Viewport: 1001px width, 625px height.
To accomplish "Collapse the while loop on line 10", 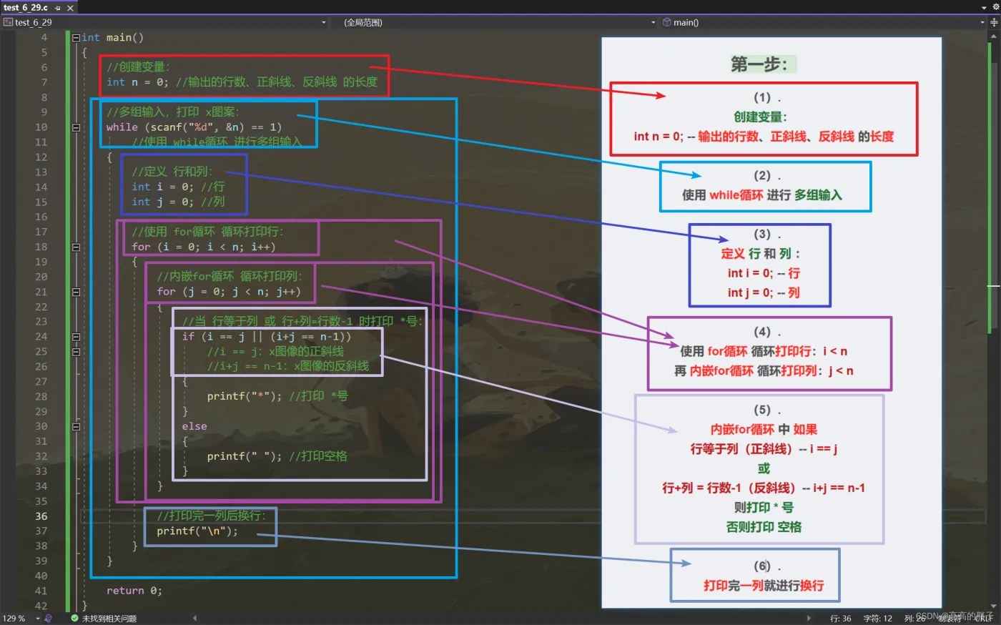I will coord(76,127).
